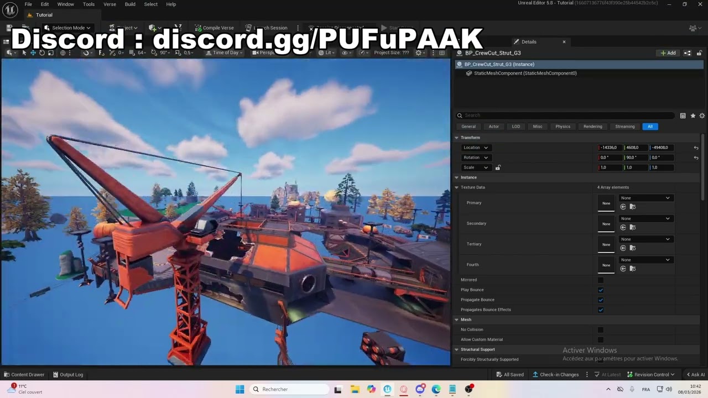708x398 pixels.
Task: Open the Windows Start menu
Action: coord(240,389)
